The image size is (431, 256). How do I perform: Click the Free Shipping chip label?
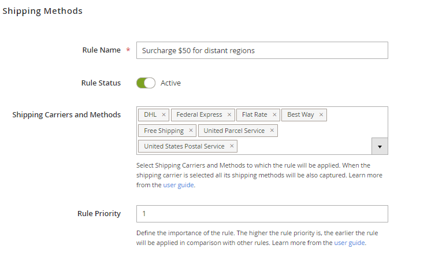tap(164, 131)
